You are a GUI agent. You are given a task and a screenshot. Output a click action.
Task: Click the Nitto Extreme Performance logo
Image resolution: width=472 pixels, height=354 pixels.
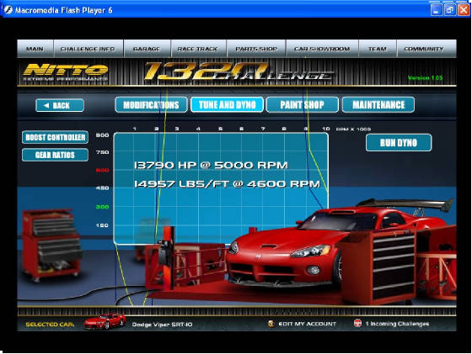pyautogui.click(x=66, y=72)
